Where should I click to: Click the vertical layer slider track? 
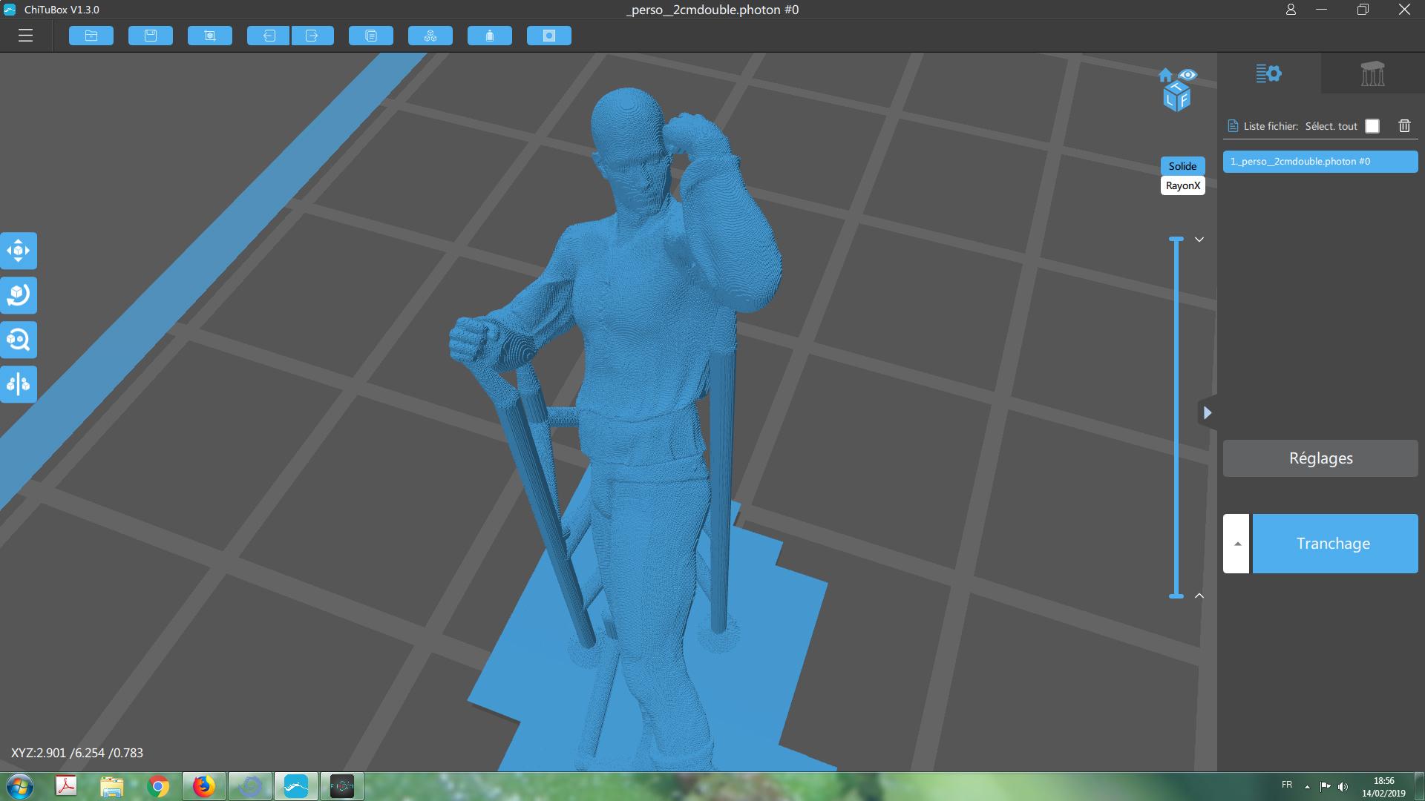1176,418
